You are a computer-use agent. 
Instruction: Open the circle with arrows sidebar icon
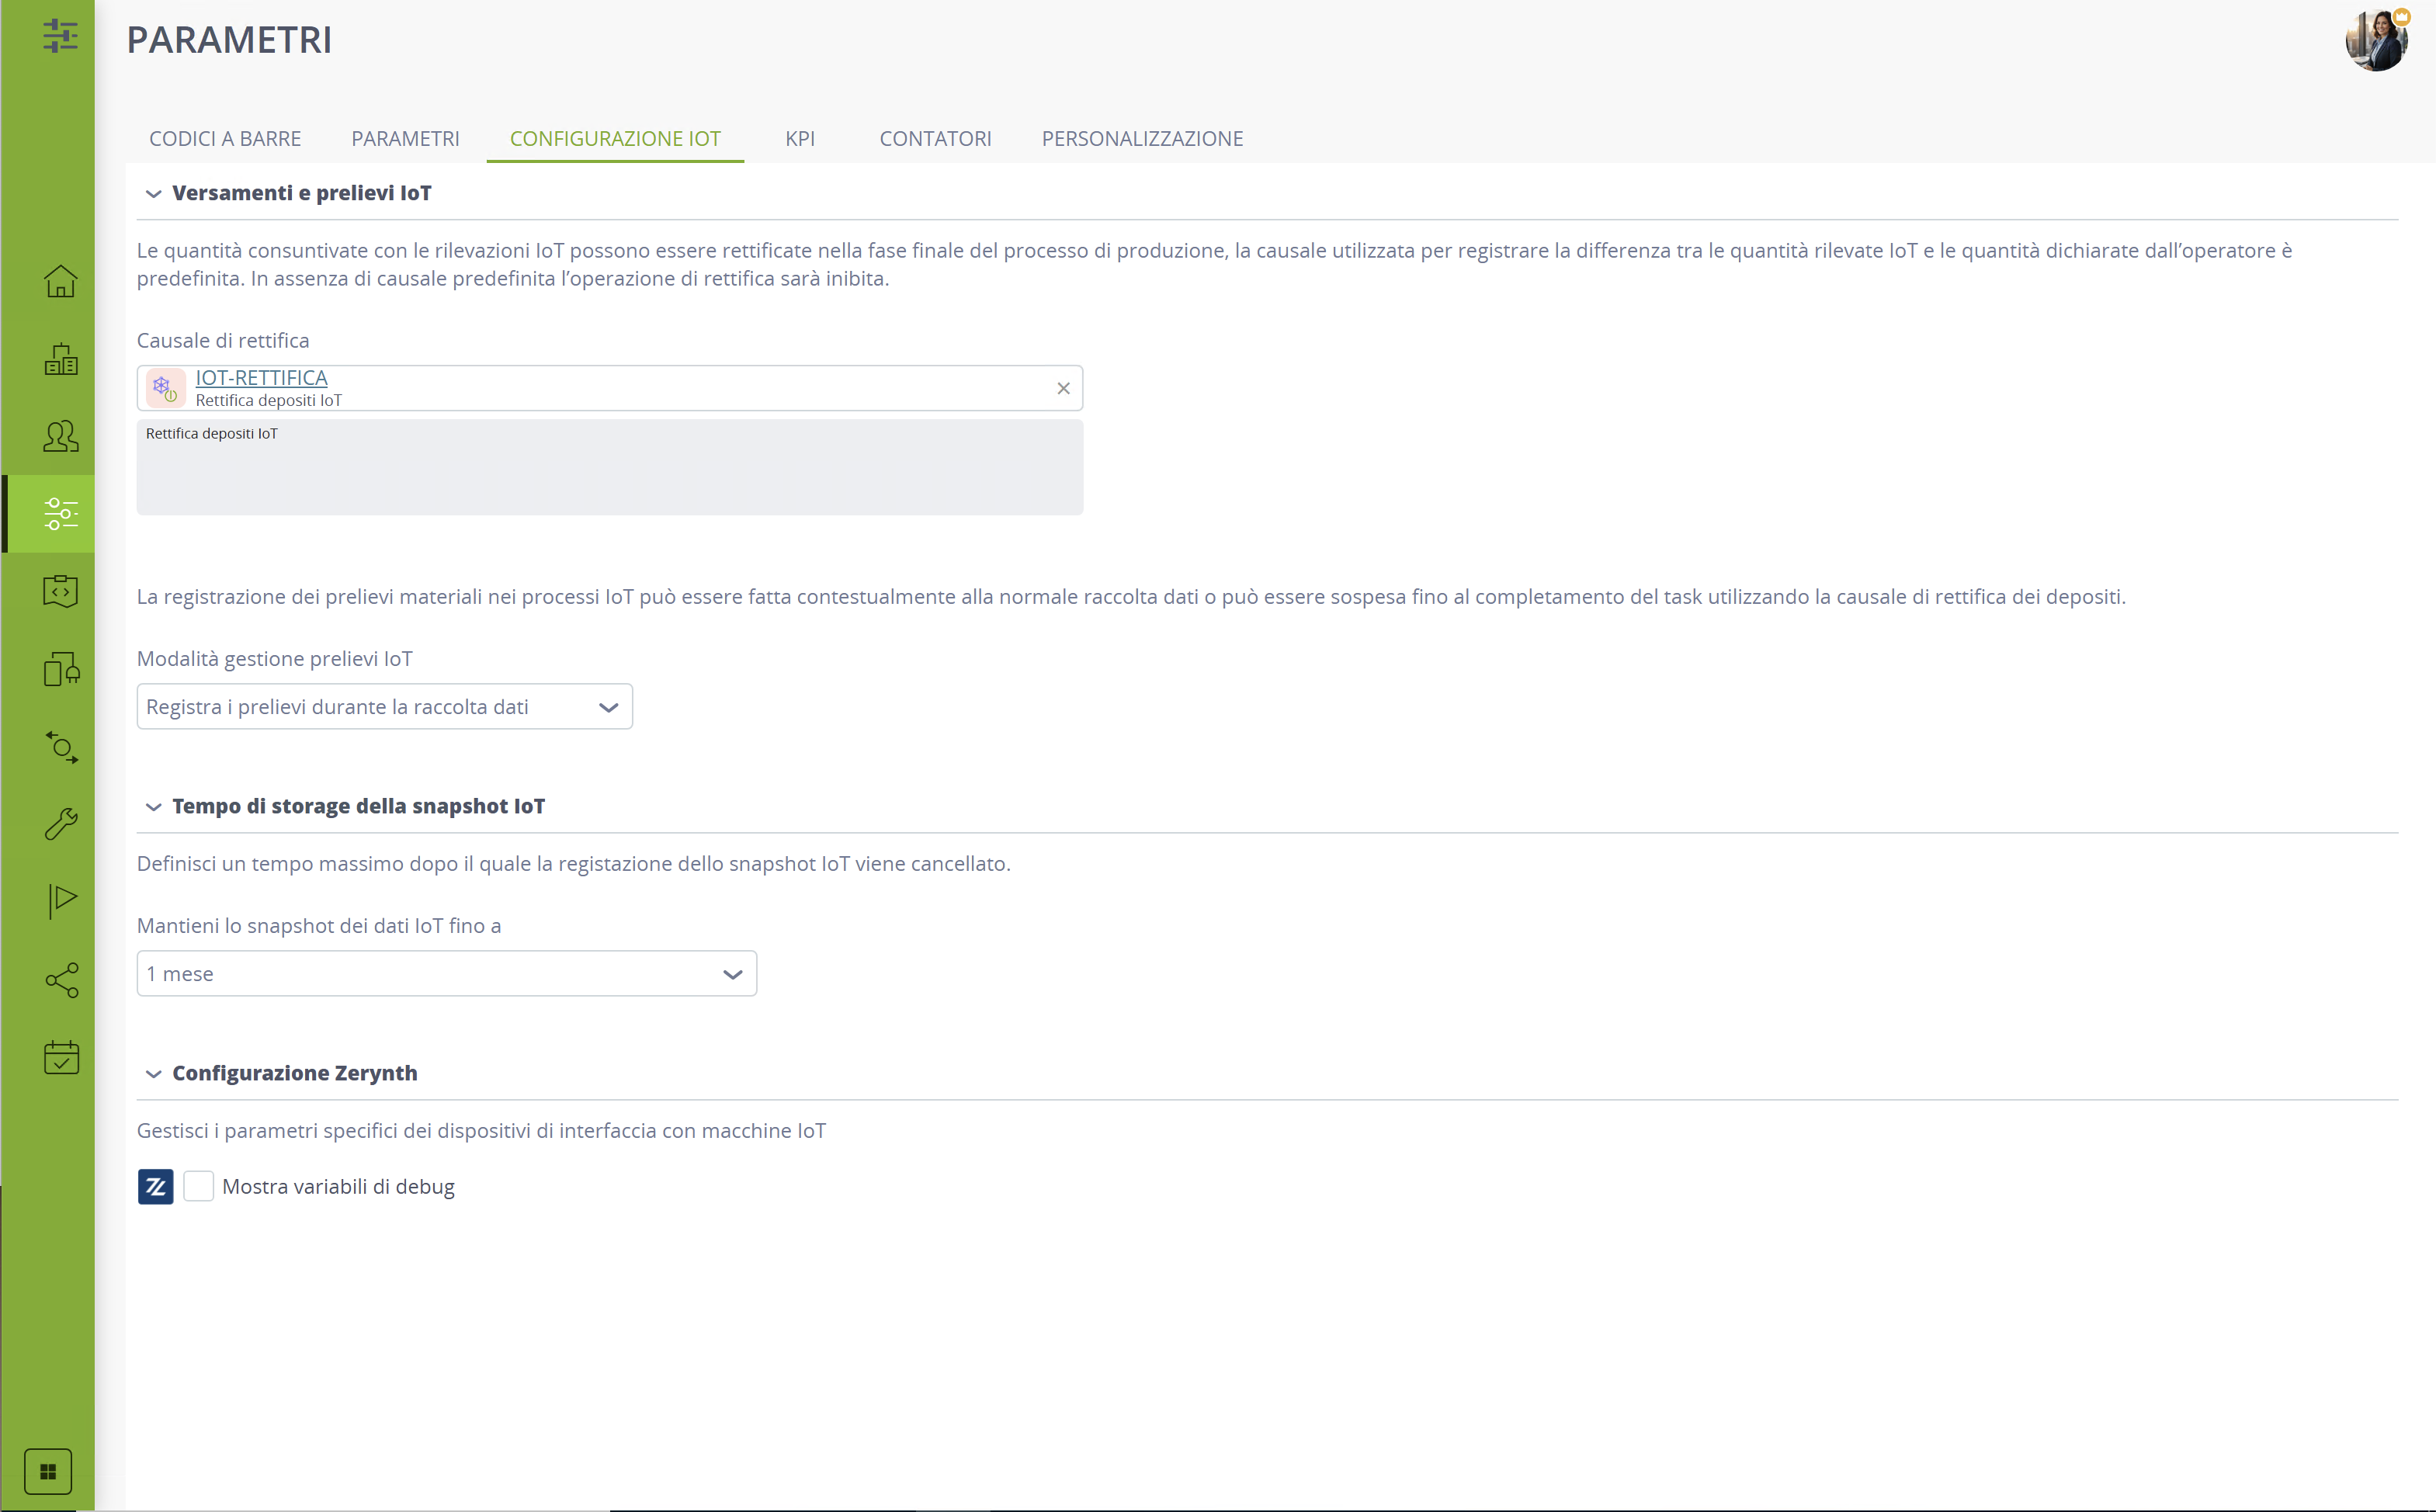[61, 747]
